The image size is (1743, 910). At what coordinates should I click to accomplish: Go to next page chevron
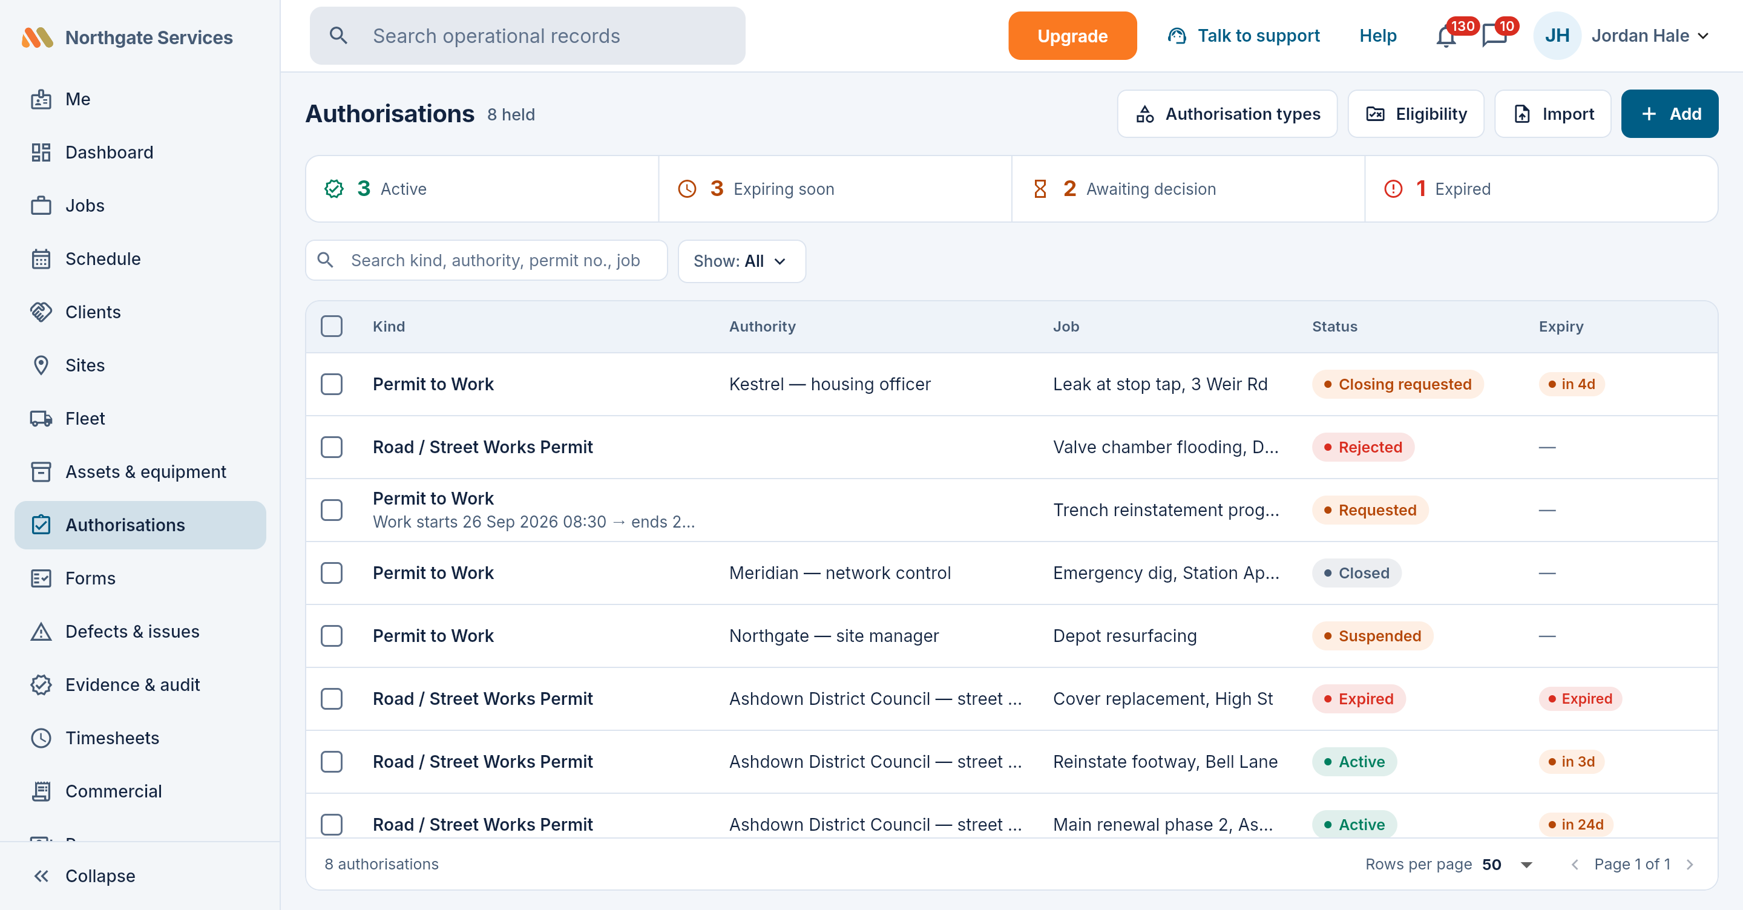click(1690, 864)
